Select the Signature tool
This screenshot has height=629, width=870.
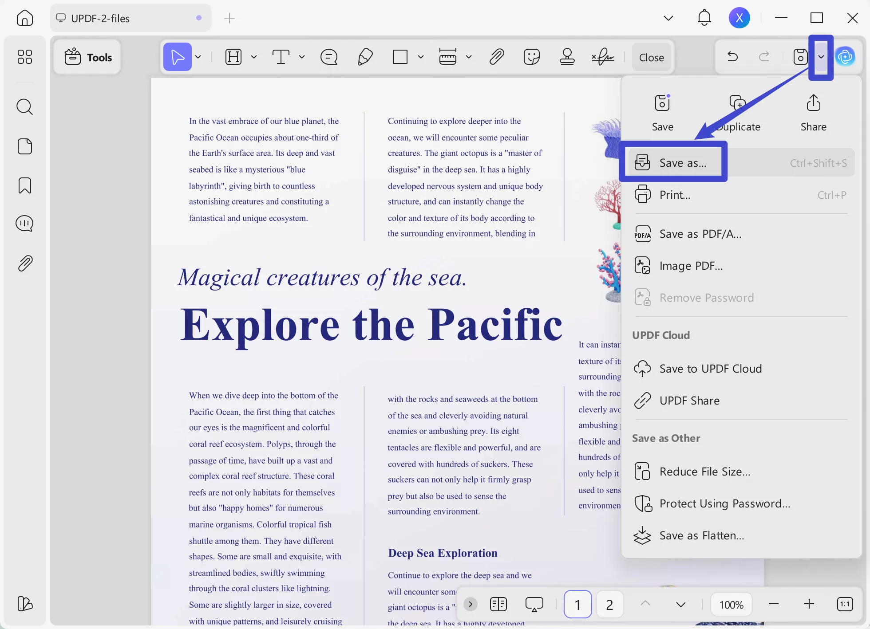[602, 57]
